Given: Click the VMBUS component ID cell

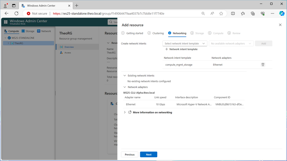Looking at the screenshot, I should 229,104.
